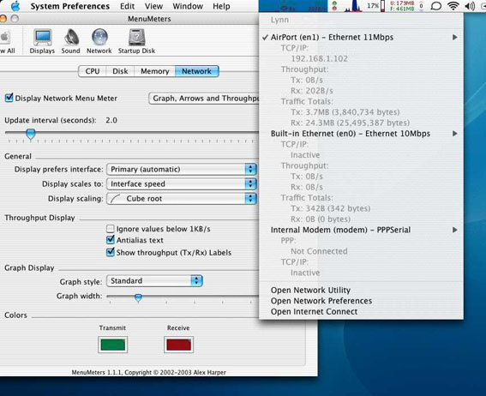Open the Help menu
Image resolution: width=486 pixels, height=396 pixels.
[221, 6]
